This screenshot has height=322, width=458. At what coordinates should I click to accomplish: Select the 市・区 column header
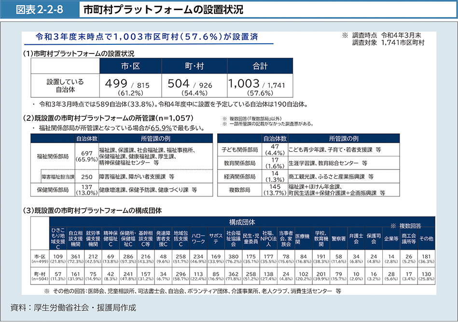click(130, 66)
